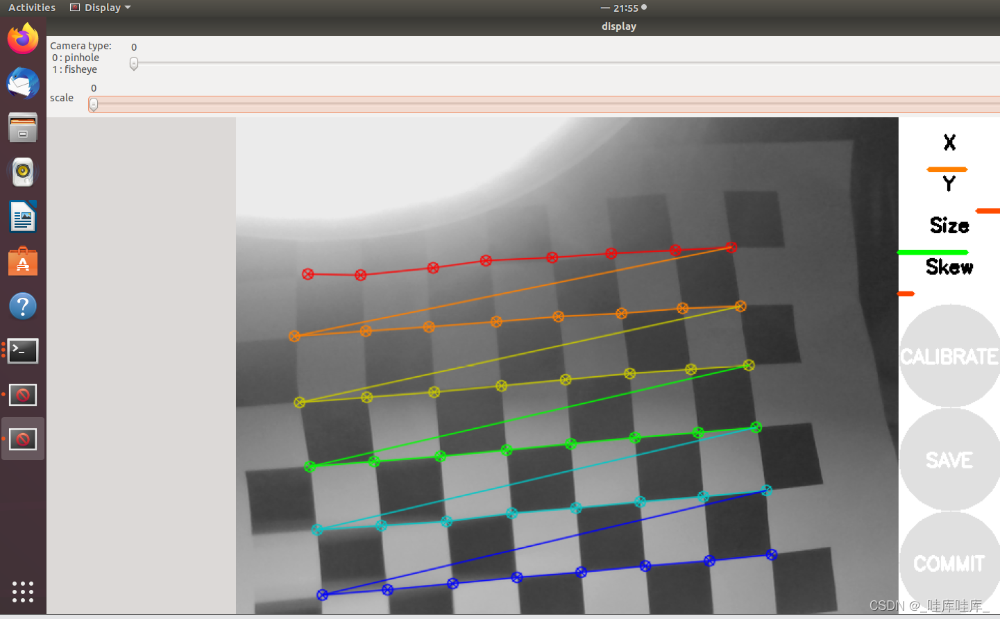Click the bottom-left blue corner marker
The height and width of the screenshot is (619, 1000).
[322, 595]
